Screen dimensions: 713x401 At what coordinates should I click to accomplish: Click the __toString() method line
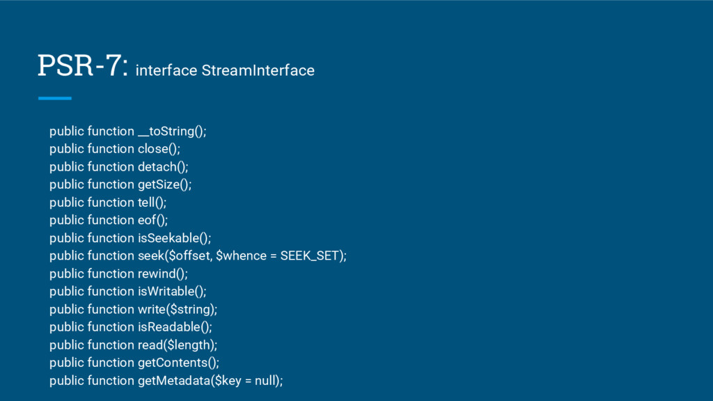pyautogui.click(x=128, y=131)
